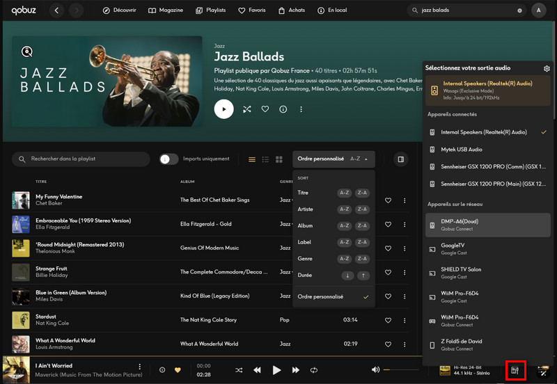Screen dimensions: 557x384
Task: Favorite the track My Funny Valentine
Action: 388,200
